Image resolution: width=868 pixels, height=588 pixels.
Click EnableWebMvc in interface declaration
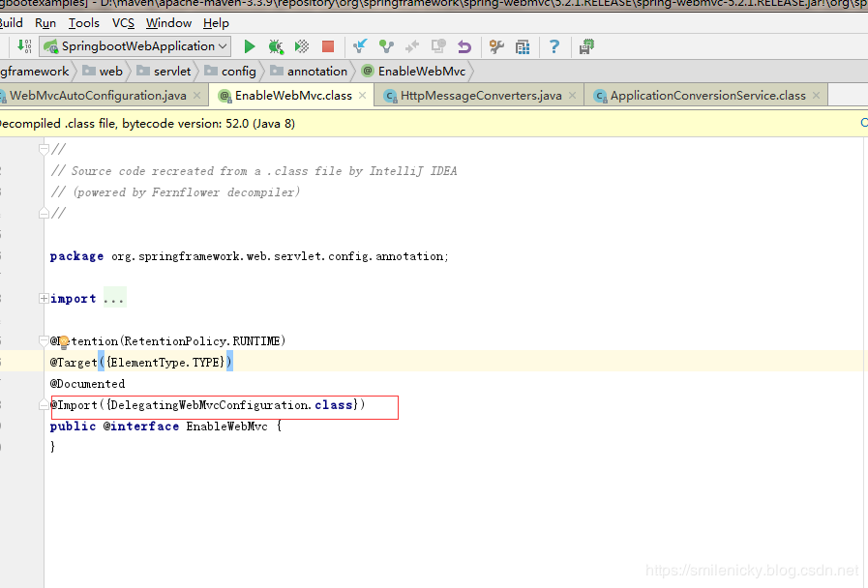[227, 426]
